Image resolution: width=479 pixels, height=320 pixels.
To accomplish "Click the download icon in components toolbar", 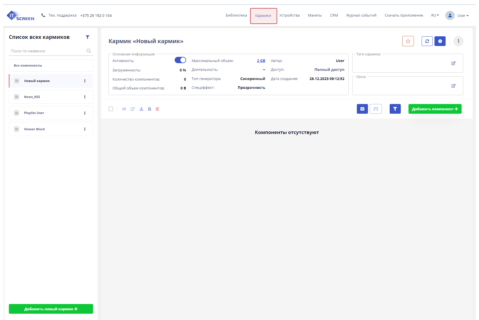I will point(141,109).
